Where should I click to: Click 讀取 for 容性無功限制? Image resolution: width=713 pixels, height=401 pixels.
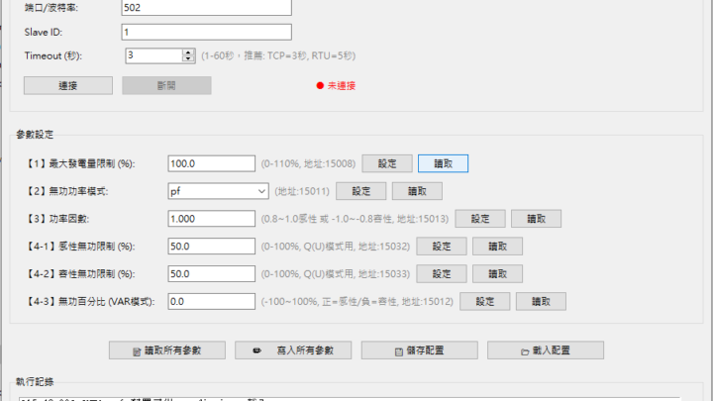(x=497, y=273)
